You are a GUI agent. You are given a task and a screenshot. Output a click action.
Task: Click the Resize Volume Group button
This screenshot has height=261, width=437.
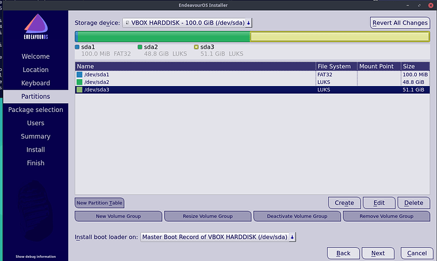(x=208, y=216)
